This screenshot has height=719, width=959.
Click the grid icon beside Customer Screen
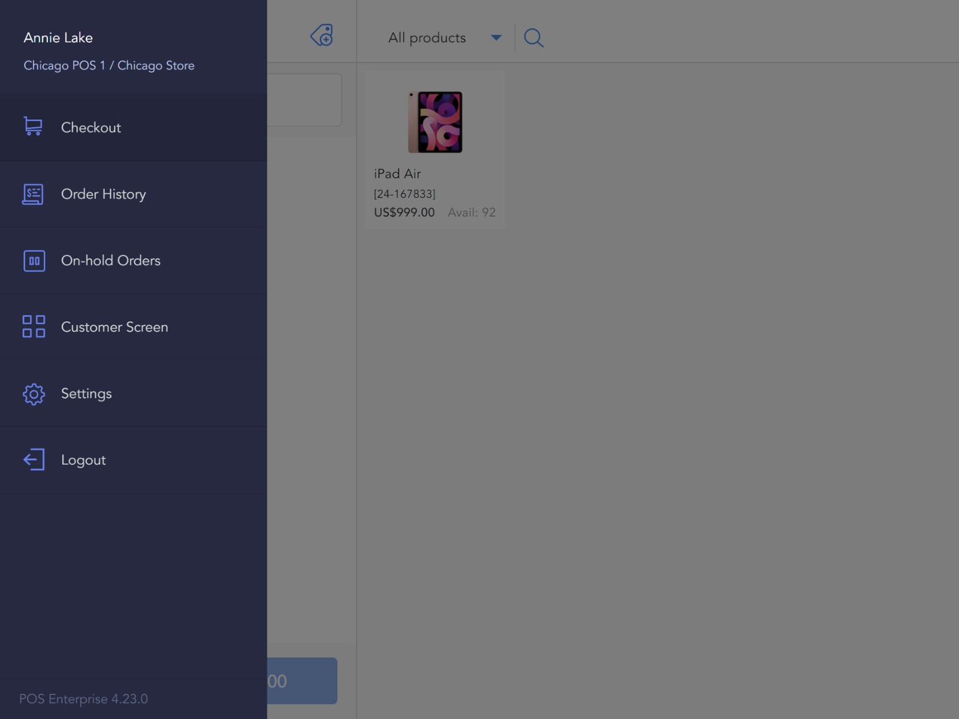[x=34, y=327]
